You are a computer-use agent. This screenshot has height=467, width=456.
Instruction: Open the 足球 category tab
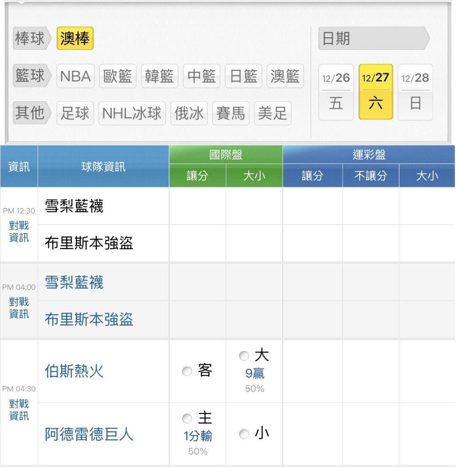coord(75,113)
